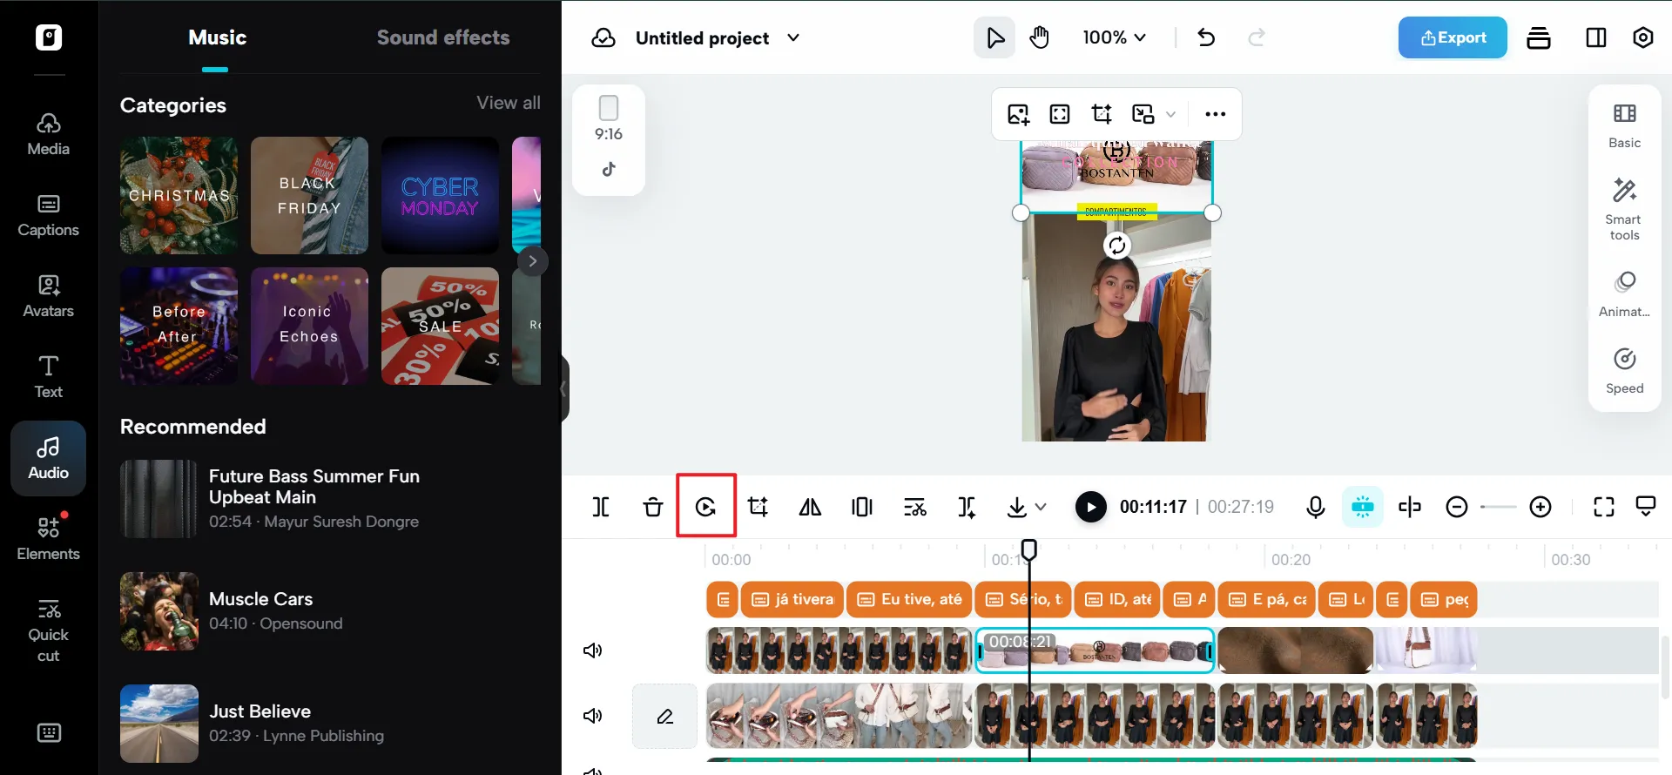
Task: Expand the Untitled project name menu
Action: [793, 37]
